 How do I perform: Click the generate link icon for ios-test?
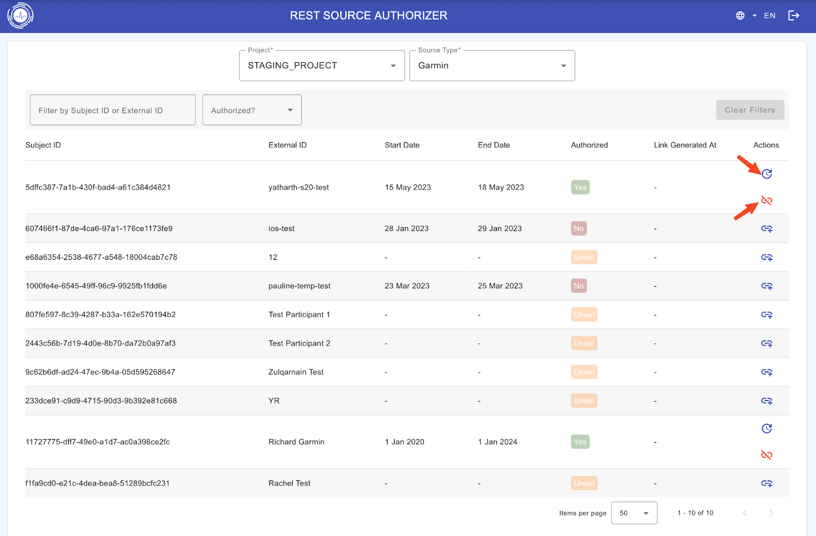click(x=767, y=229)
